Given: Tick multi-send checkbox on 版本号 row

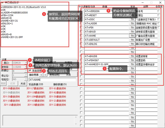Looking at the screenshot, I should [159, 11].
